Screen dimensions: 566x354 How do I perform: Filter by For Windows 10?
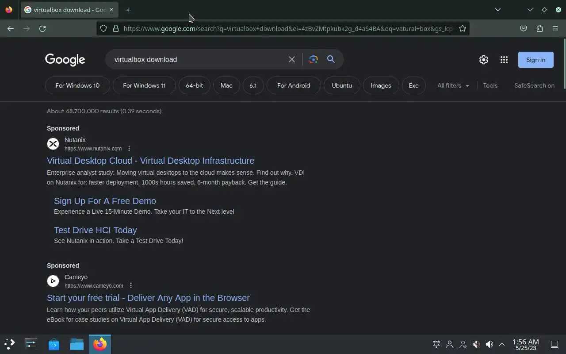tap(77, 85)
